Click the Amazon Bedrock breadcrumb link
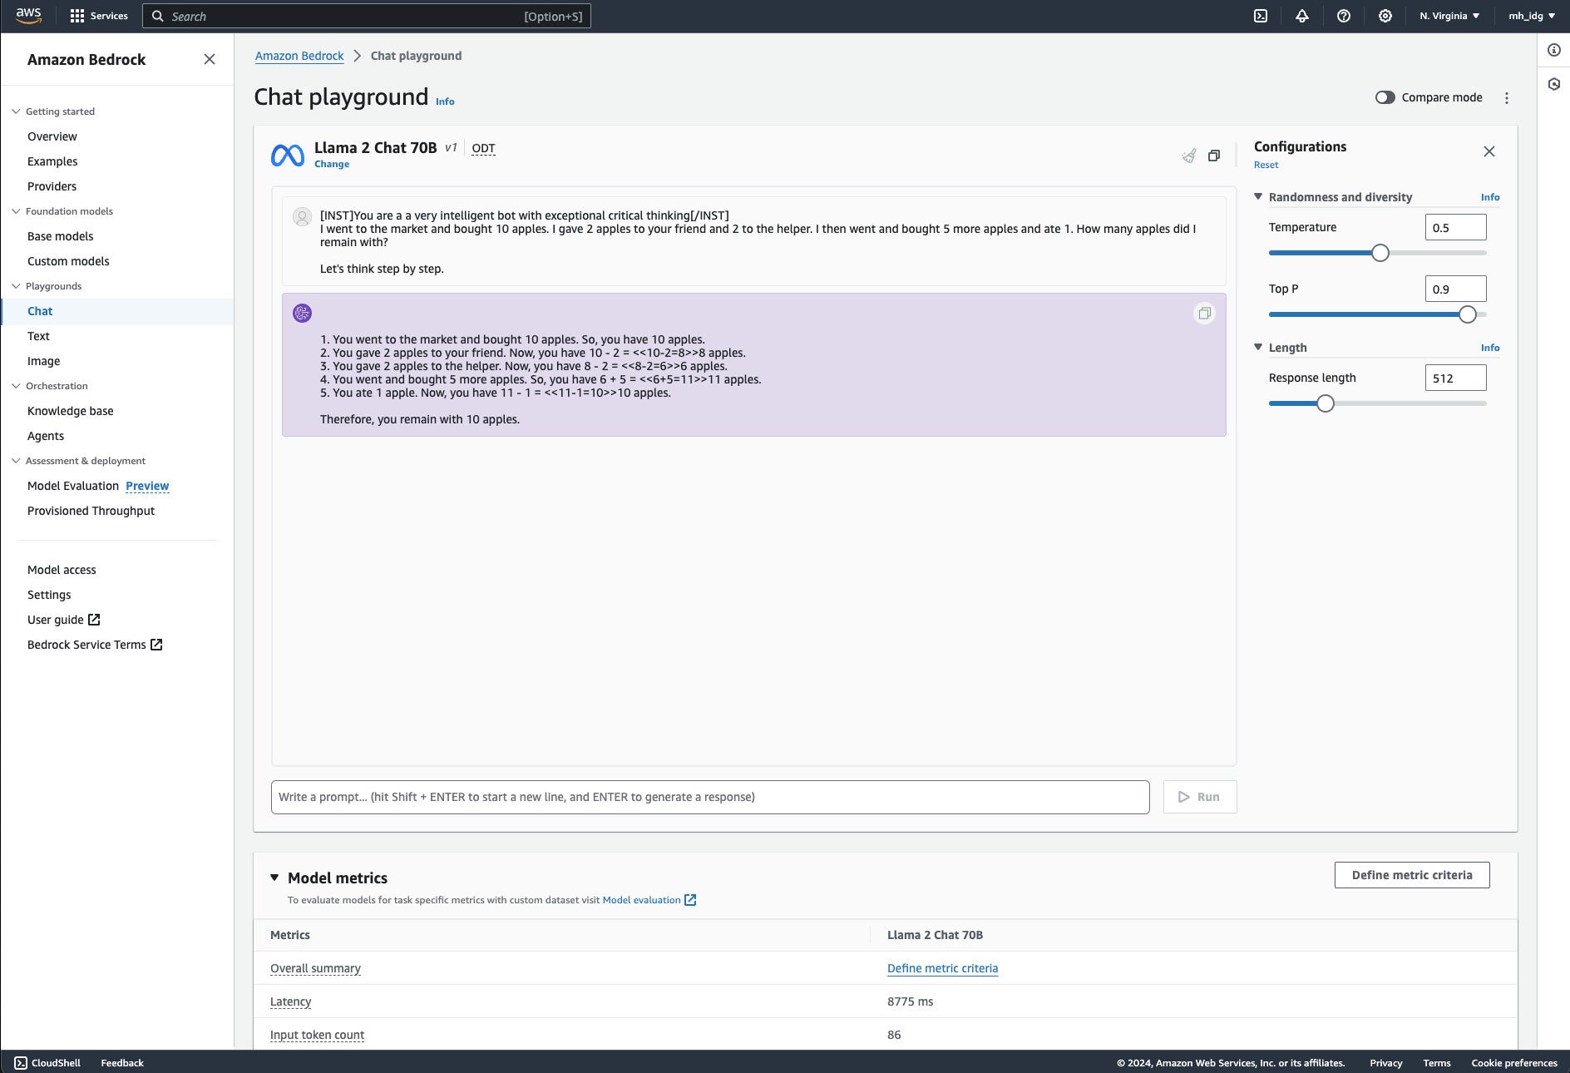The height and width of the screenshot is (1073, 1570). coord(299,56)
